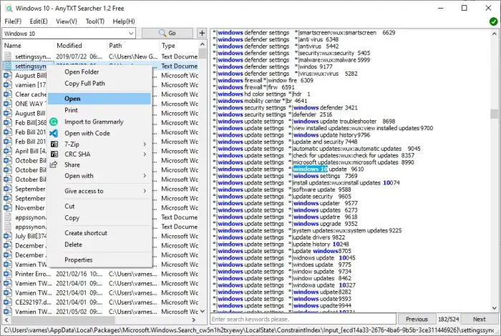Click the 7-Zip icon in context menu
This screenshot has width=501, height=336.
pyautogui.click(x=54, y=144)
